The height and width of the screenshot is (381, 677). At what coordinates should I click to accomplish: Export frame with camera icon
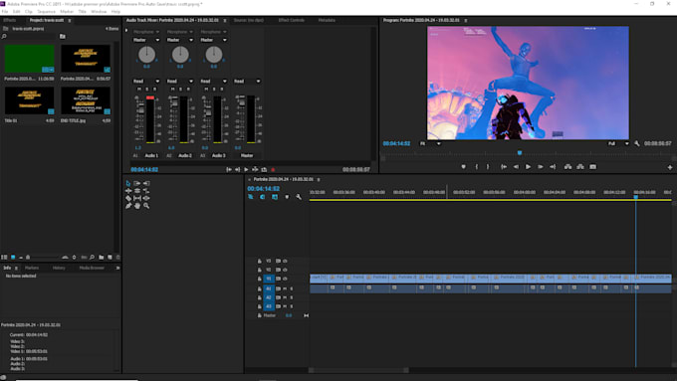click(x=592, y=166)
